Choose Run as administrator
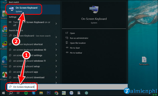The width and height of the screenshot is (158, 96). coord(79,38)
